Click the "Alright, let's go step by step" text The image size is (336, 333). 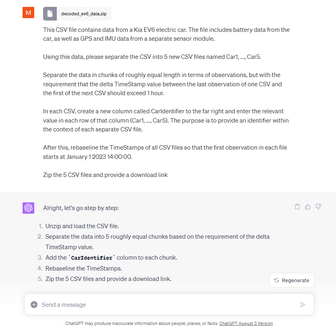[81, 208]
